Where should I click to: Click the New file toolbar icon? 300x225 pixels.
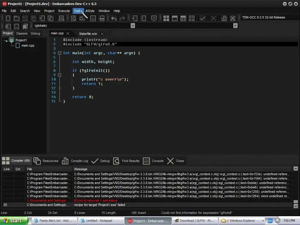(8, 18)
